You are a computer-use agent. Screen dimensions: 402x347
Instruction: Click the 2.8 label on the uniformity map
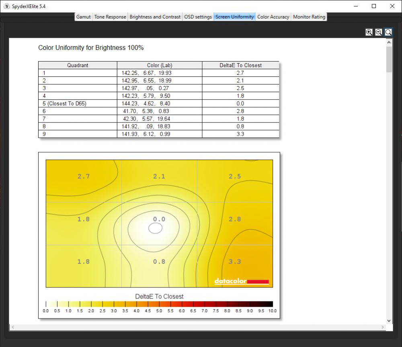pyautogui.click(x=235, y=219)
